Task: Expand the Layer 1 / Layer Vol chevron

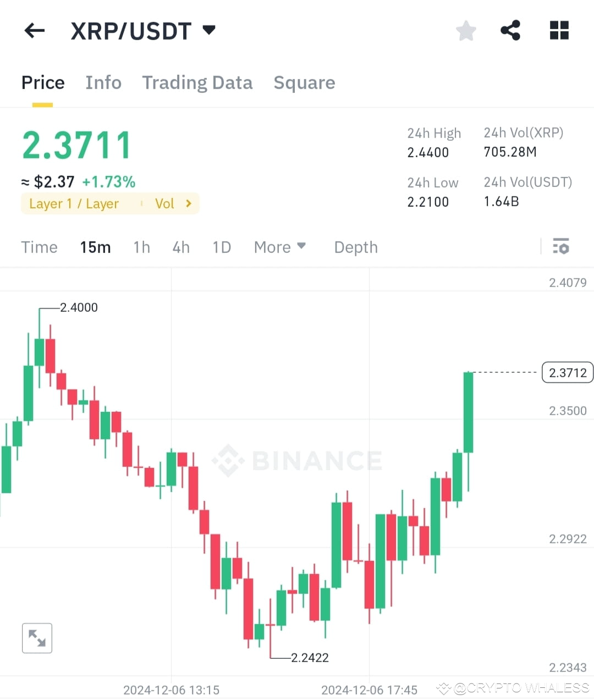Action: pos(188,203)
